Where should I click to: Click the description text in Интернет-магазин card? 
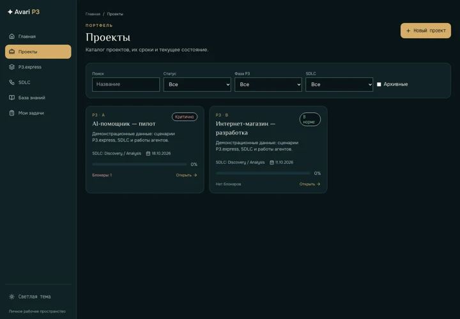click(x=257, y=146)
